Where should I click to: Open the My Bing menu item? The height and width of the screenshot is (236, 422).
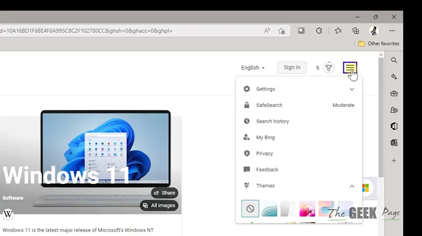299,137
